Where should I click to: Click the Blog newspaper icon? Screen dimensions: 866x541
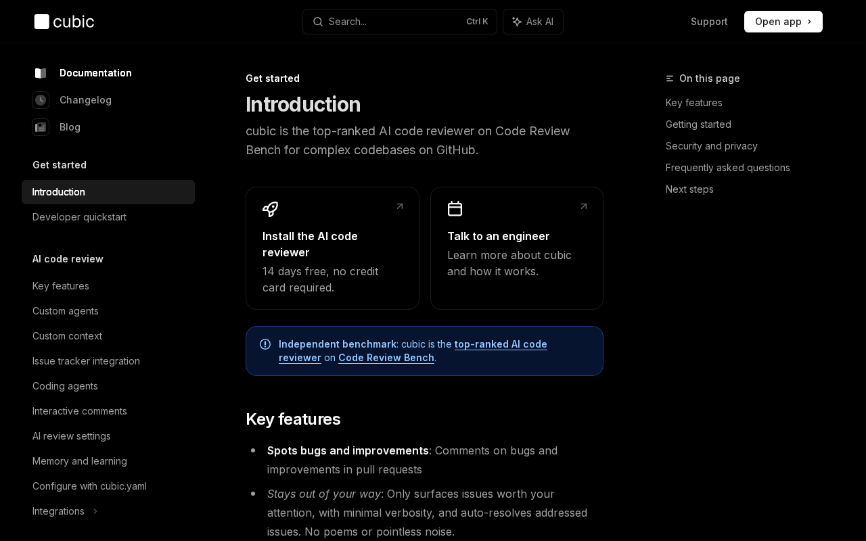(41, 127)
